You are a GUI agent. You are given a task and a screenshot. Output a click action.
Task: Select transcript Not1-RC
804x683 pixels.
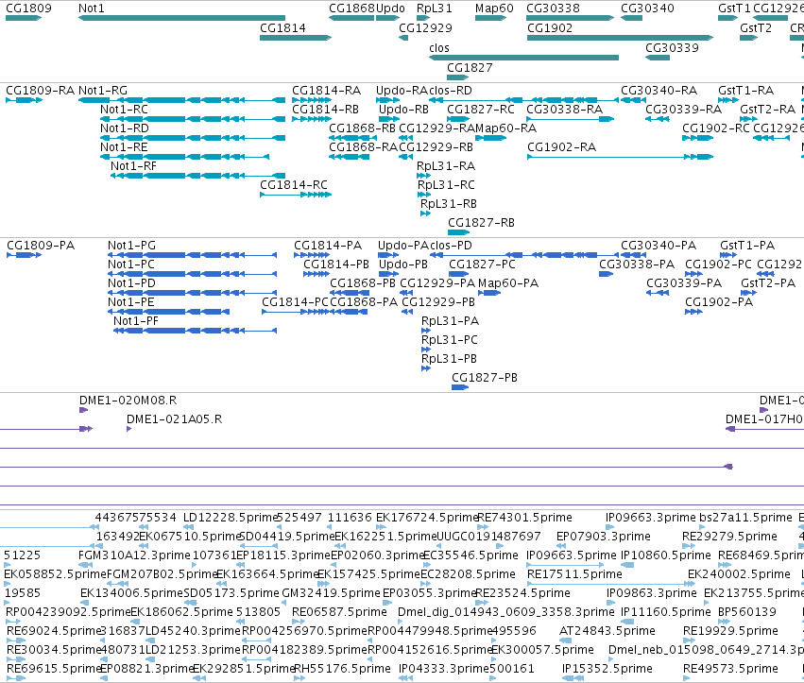[193, 119]
